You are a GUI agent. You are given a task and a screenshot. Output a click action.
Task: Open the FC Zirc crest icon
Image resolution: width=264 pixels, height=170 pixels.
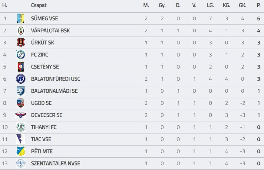(x=21, y=55)
